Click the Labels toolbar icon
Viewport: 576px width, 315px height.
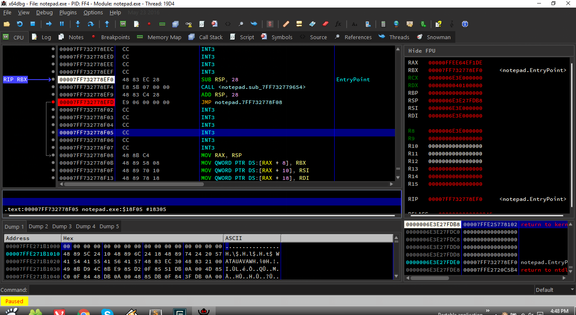312,24
